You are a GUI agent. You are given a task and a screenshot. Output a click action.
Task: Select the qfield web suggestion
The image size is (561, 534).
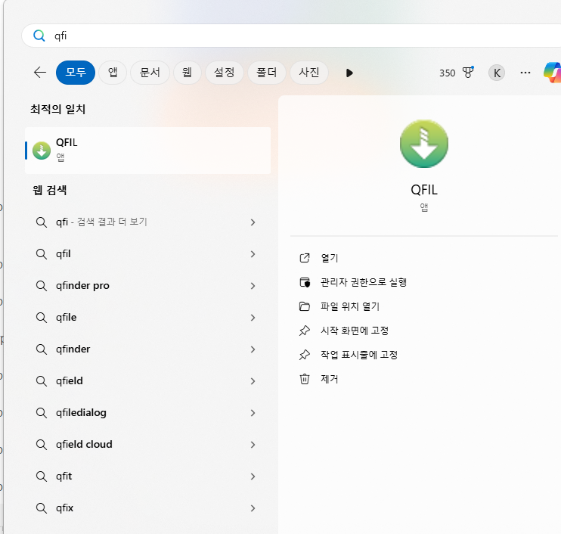click(x=147, y=381)
